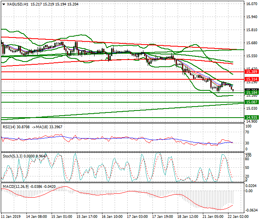Click the RSI(14) 30.8708 indicator label
The image size is (260, 221).
click(16, 127)
